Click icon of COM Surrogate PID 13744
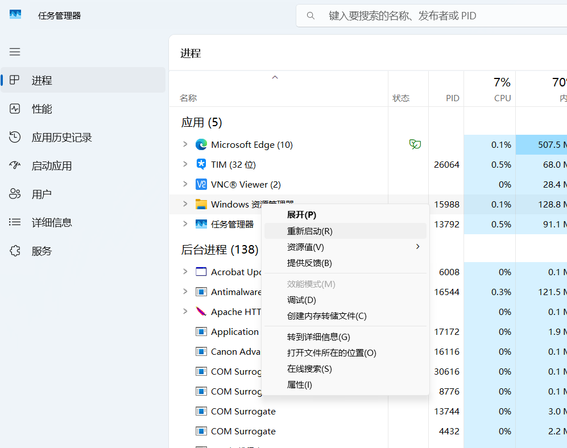567x448 pixels. pos(201,410)
